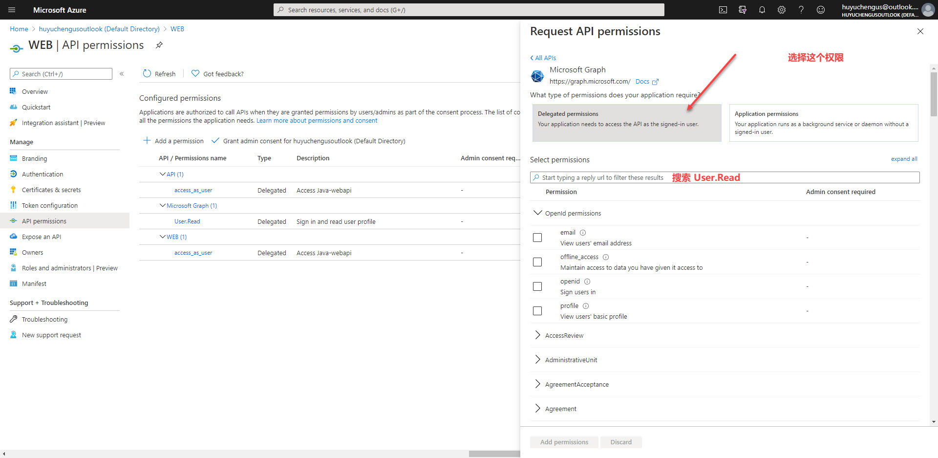
Task: Go to Expose an API menu item
Action: (x=42, y=237)
